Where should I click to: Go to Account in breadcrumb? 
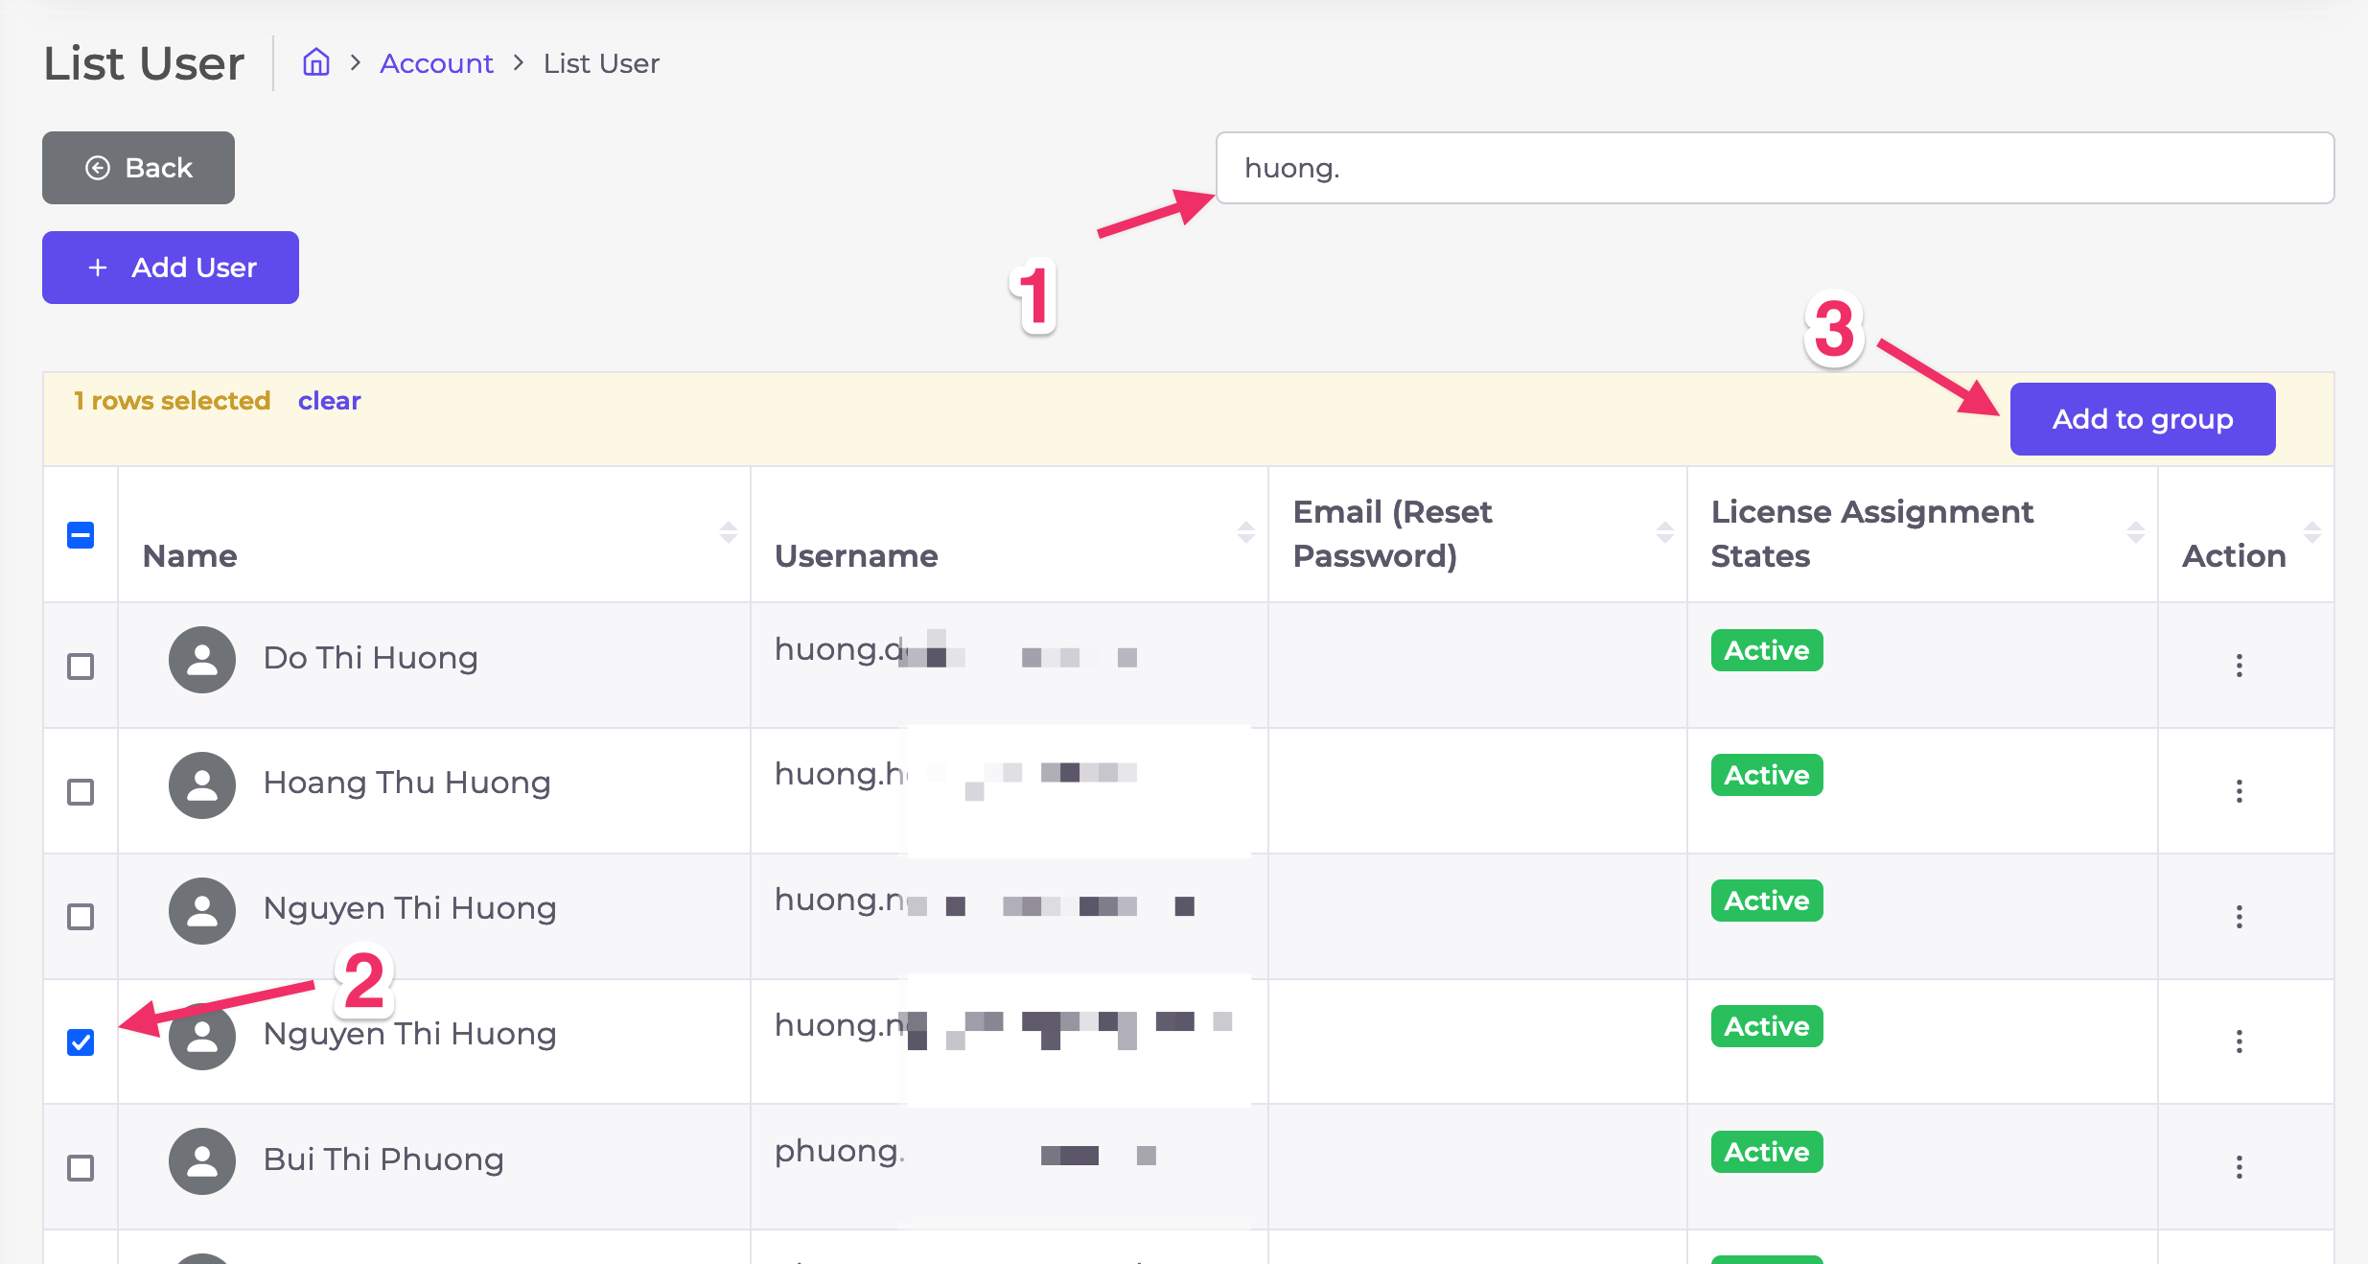pos(436,63)
